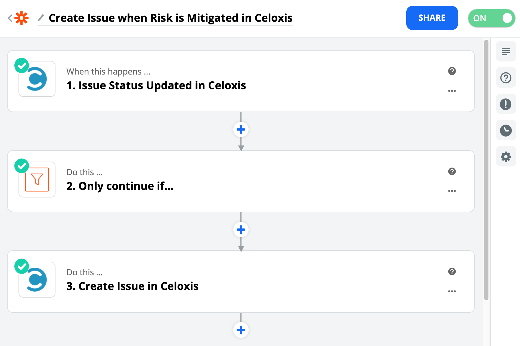Add a step between trigger and filter
The width and height of the screenshot is (520, 346).
(241, 129)
